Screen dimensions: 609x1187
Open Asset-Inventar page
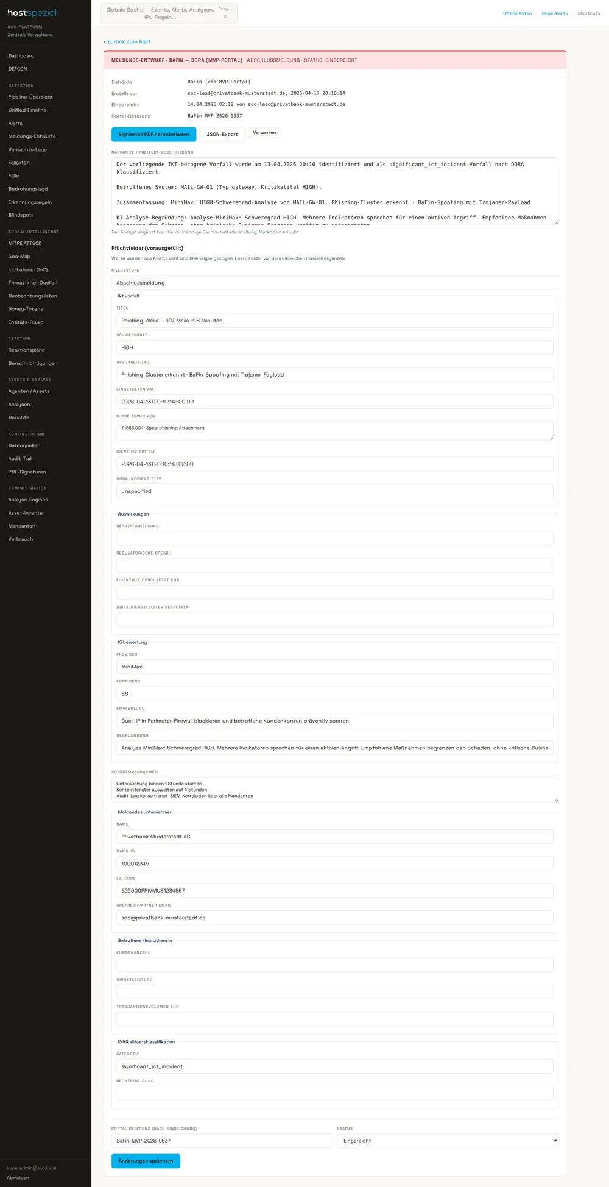tap(26, 513)
